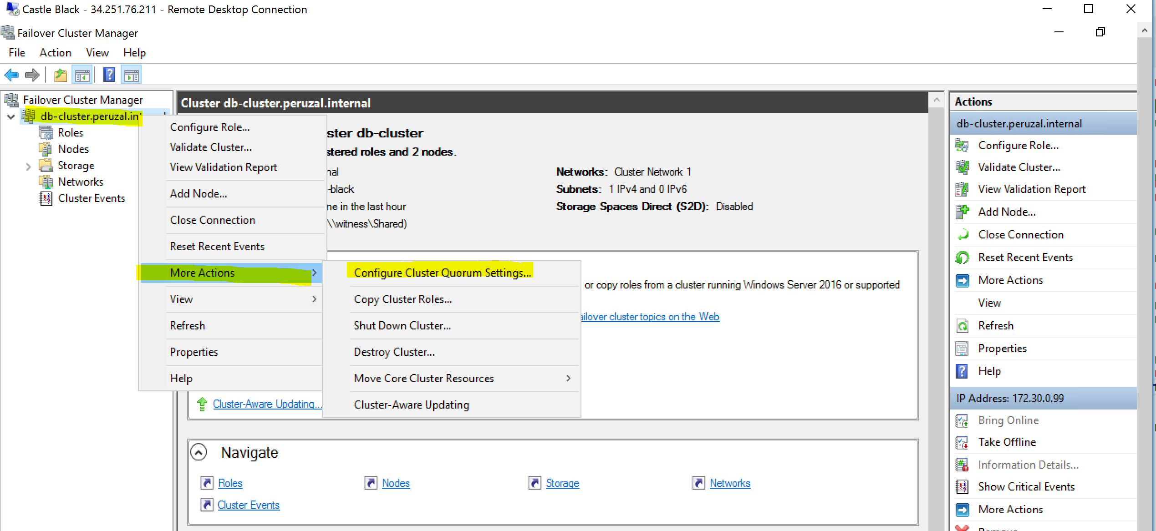Click the Show Critical Events icon

pyautogui.click(x=962, y=487)
